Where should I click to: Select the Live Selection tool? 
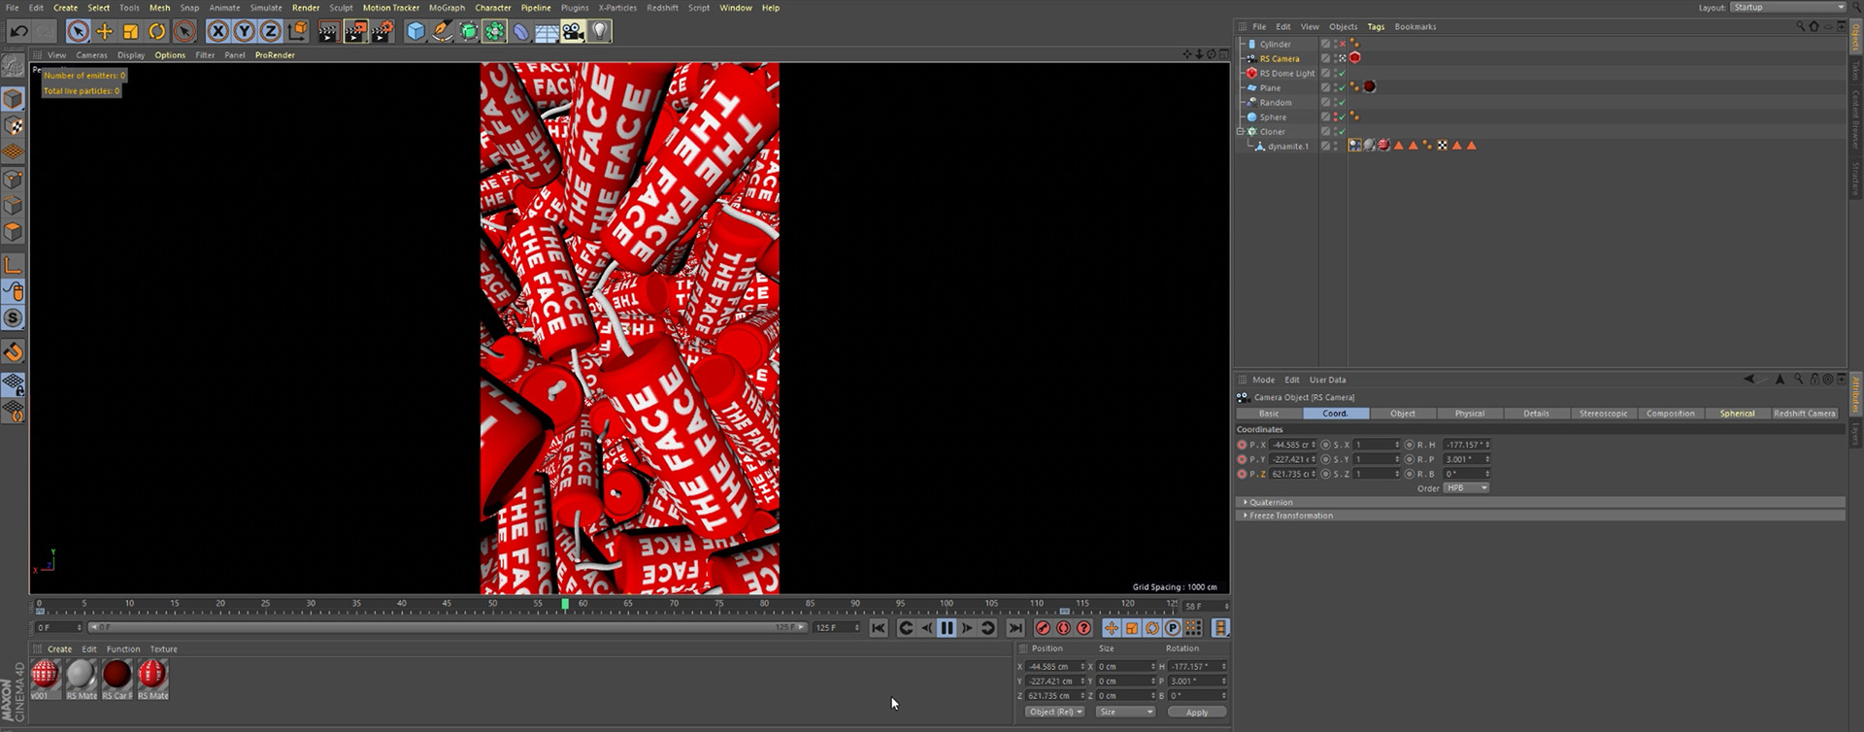pyautogui.click(x=78, y=32)
